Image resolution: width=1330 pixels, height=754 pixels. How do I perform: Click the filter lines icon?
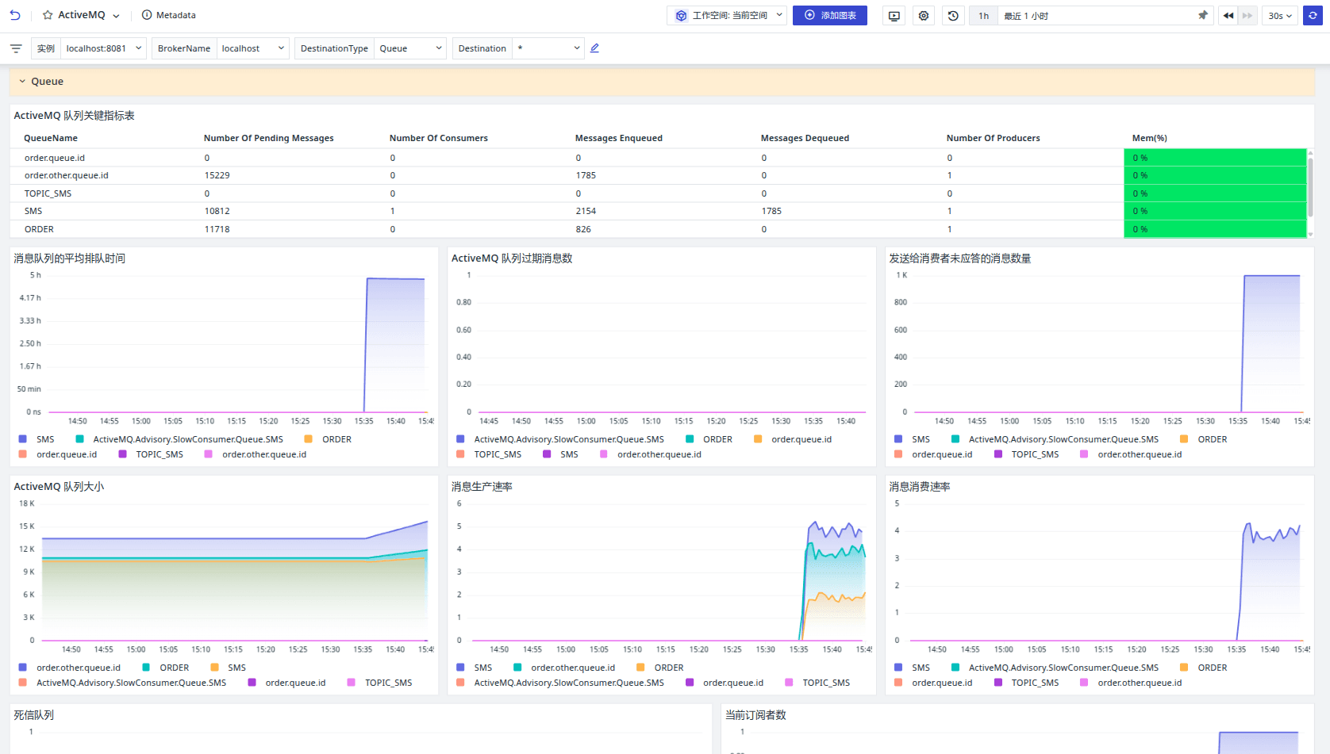[x=16, y=48]
